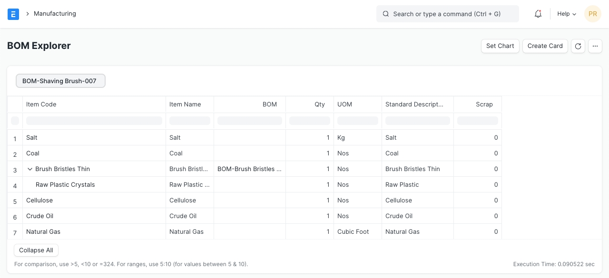Viewport: 609px width, 278px height.
Task: Focus the UOM column filter box
Action: pos(357,121)
